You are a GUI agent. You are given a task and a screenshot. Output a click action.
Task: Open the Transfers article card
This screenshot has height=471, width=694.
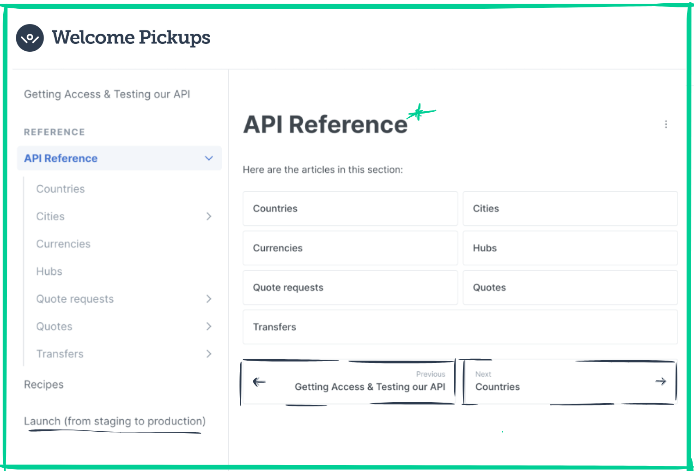(460, 327)
